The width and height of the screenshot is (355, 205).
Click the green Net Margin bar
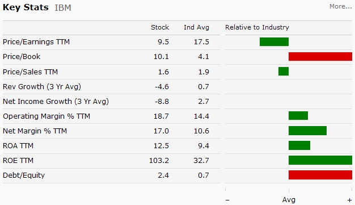tap(307, 131)
